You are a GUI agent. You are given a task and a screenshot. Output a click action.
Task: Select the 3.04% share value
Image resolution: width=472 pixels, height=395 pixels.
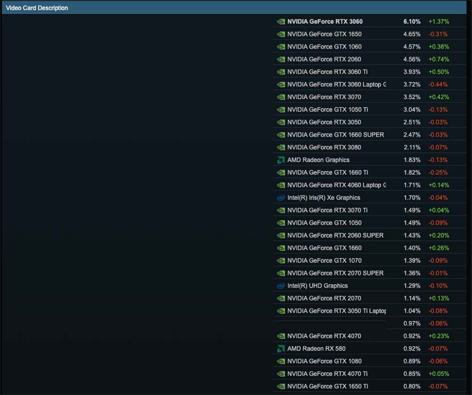coord(412,110)
